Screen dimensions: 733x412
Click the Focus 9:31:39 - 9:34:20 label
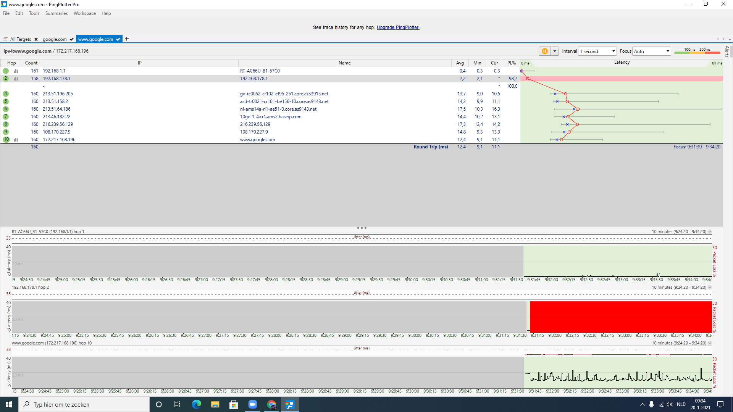[697, 147]
